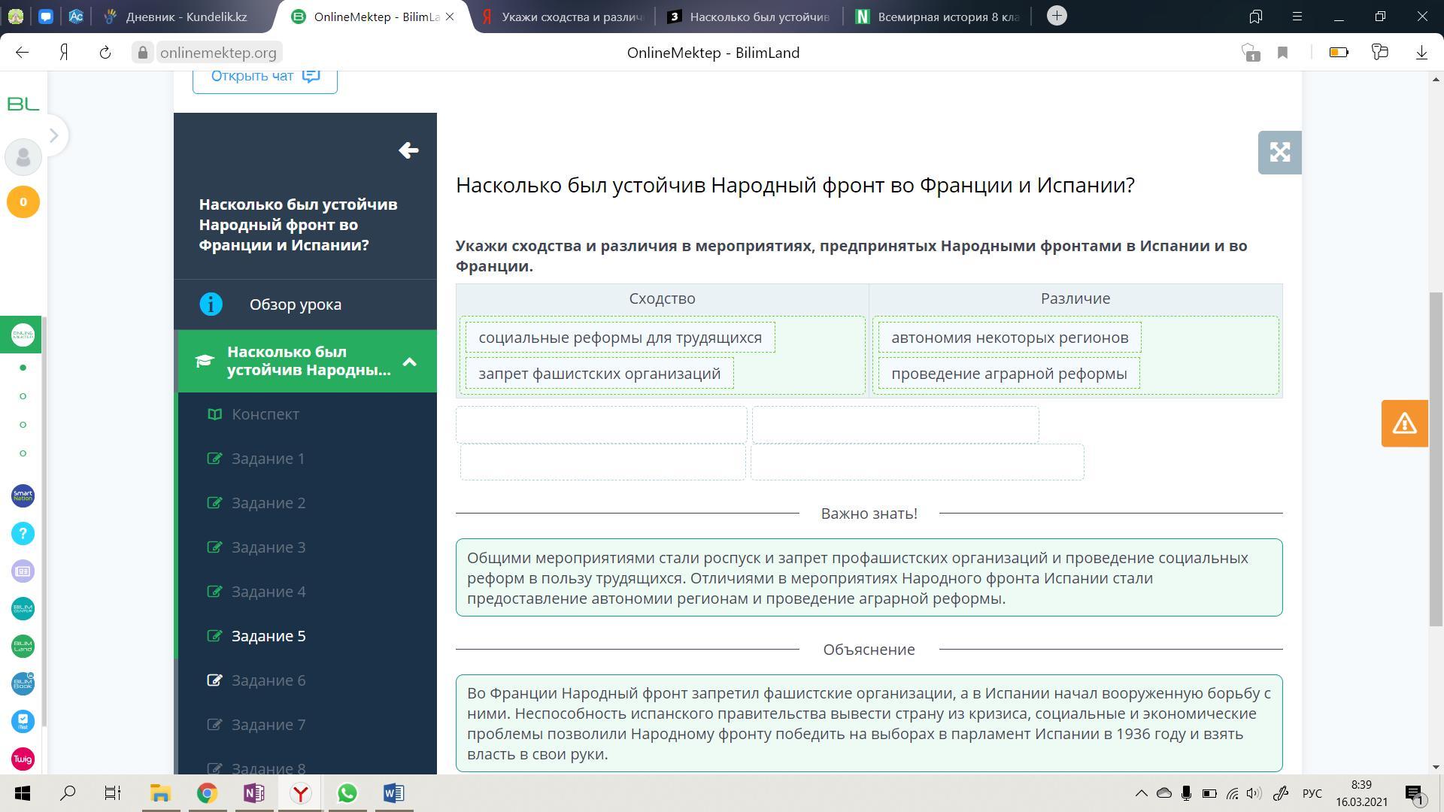Open WhatsApp from the taskbar
Viewport: 1444px width, 812px height.
coord(347,793)
